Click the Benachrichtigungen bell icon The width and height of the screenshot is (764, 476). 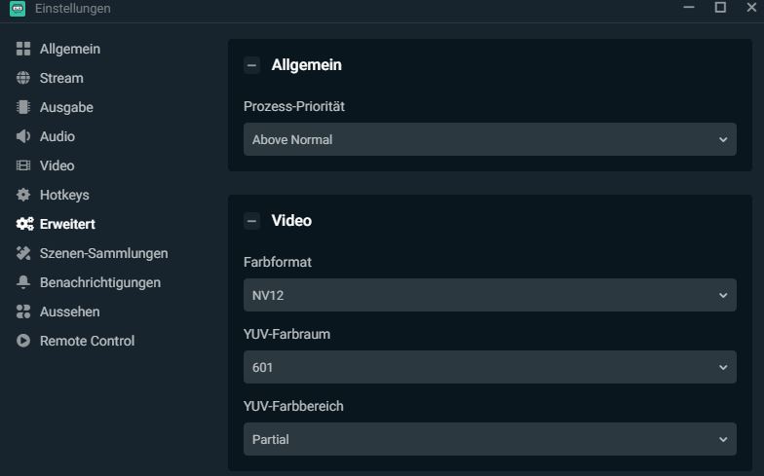point(23,282)
